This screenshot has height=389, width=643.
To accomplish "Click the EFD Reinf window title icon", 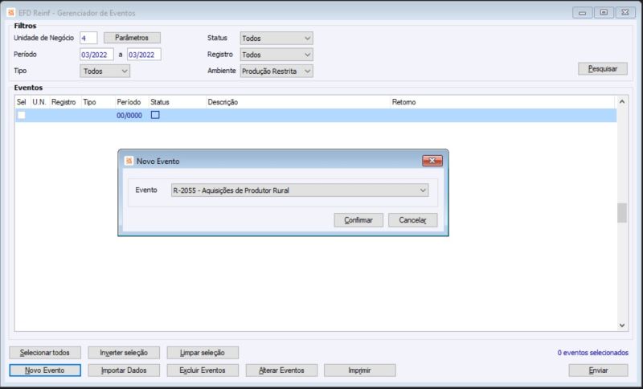I will tap(11, 13).
